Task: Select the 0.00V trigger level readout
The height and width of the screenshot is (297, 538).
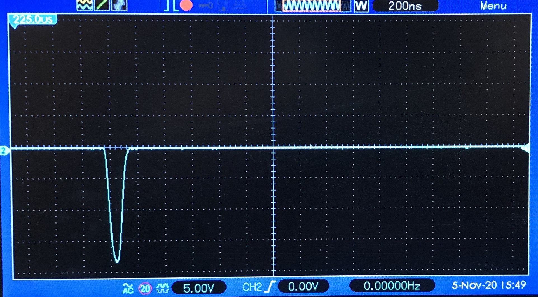Action: click(x=303, y=286)
